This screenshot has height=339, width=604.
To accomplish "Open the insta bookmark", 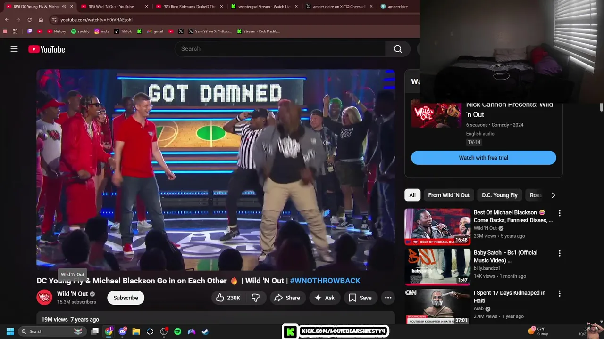I will coord(101,32).
